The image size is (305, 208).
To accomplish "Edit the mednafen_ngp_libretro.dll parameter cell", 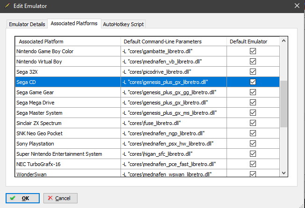I will (x=174, y=133).
